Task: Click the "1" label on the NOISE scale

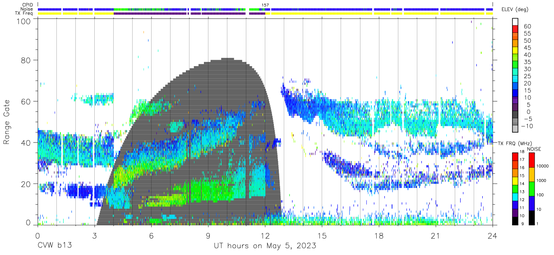Action: [537, 224]
